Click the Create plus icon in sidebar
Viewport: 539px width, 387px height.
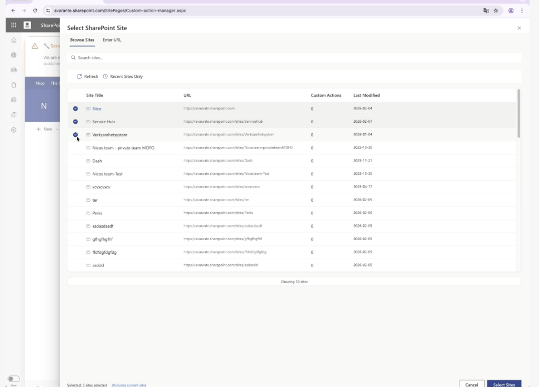pyautogui.click(x=14, y=130)
